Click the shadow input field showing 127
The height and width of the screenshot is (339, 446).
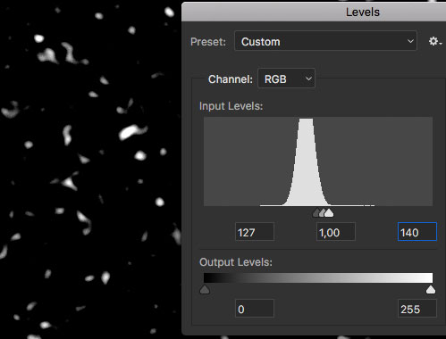[x=255, y=232]
